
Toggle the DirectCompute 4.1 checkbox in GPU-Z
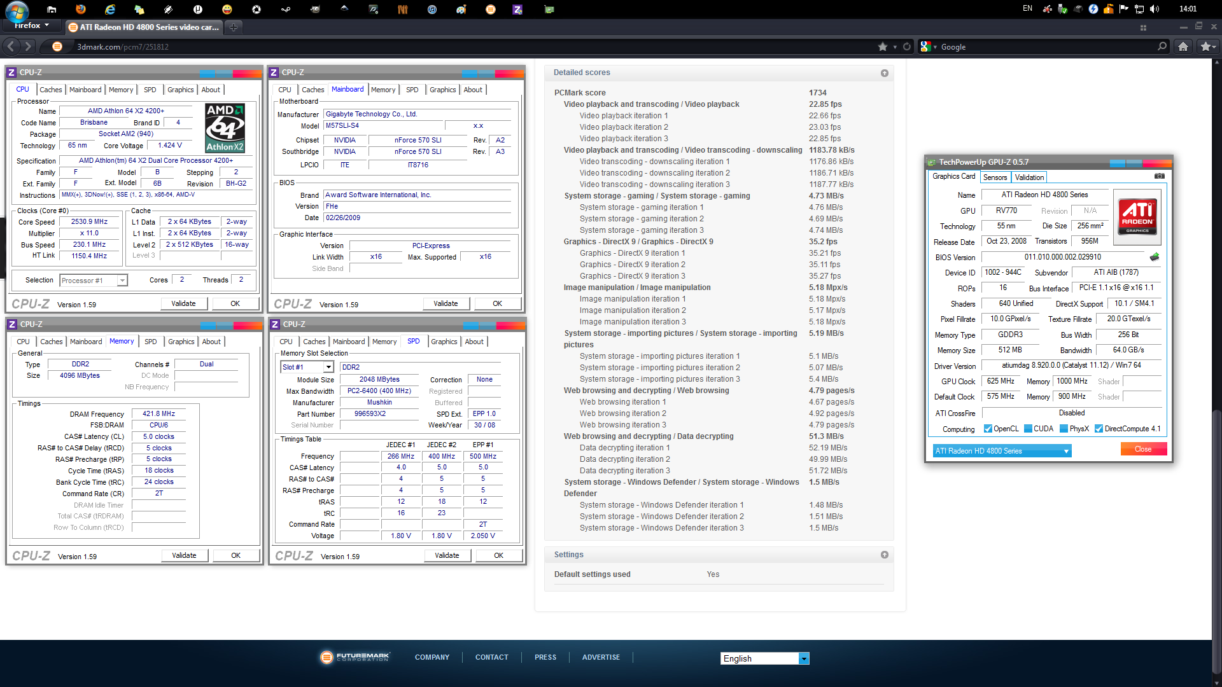tap(1099, 429)
